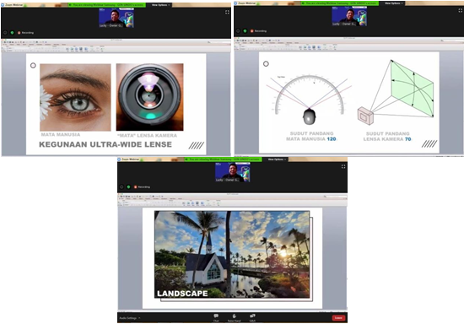Click the Recording indicator in the Ultra-Wide Lense window
Viewport: 464px width, 324px height.
[26, 33]
